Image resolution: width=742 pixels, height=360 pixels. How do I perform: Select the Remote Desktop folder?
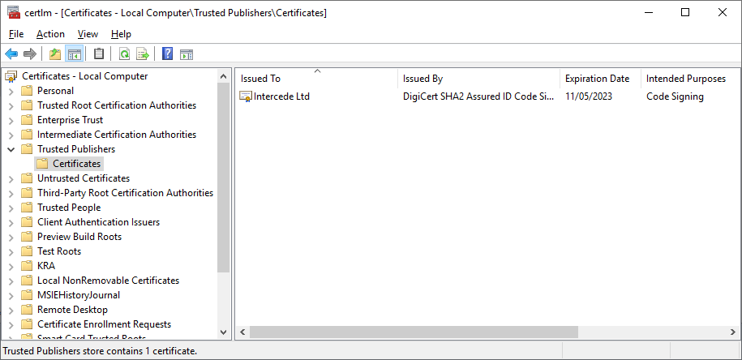click(72, 310)
